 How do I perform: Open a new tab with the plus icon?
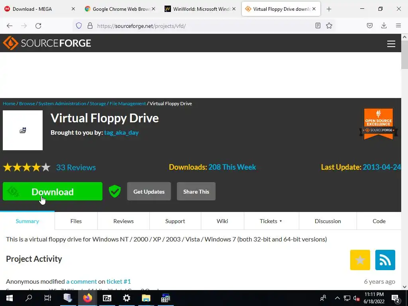tap(329, 9)
